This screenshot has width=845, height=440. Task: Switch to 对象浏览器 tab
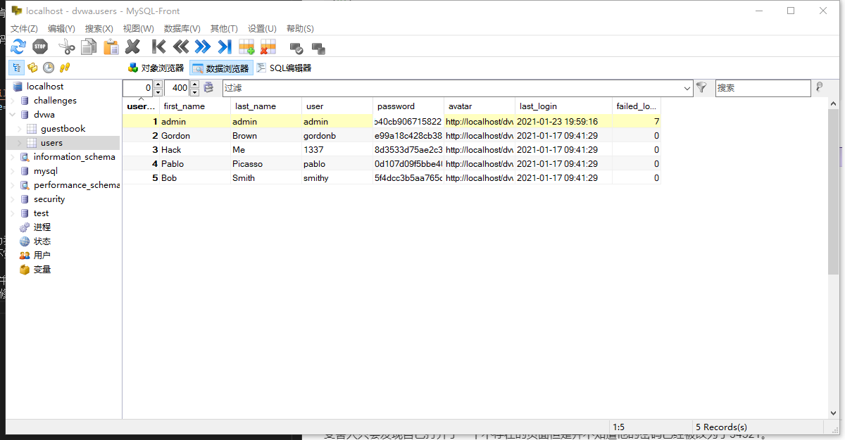click(x=156, y=68)
